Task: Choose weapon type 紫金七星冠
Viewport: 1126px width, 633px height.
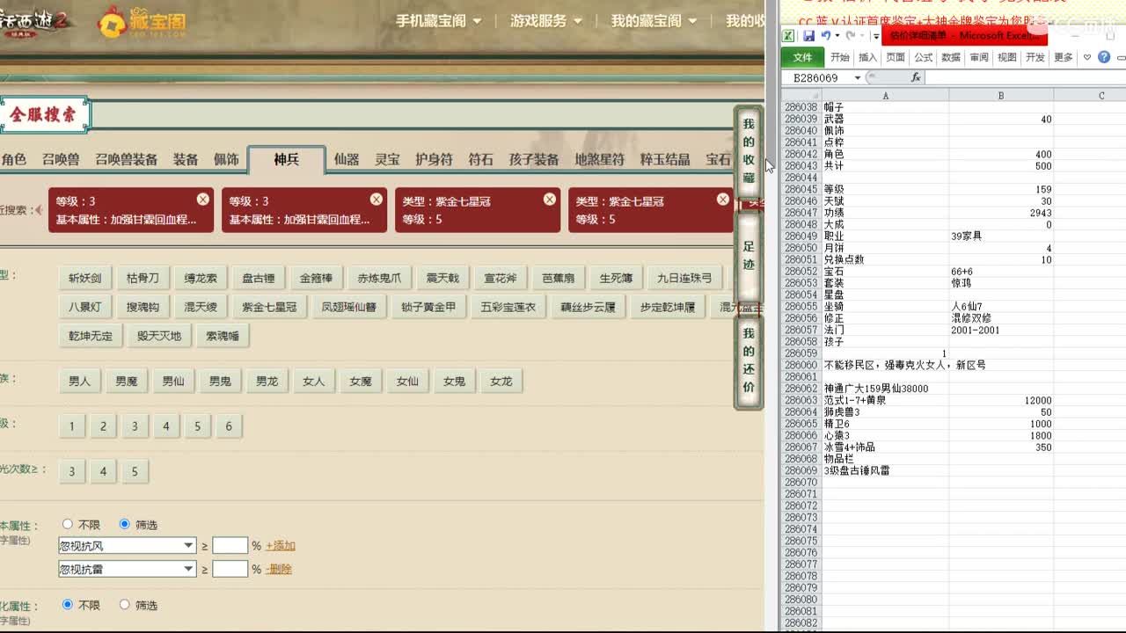Action: click(x=269, y=307)
